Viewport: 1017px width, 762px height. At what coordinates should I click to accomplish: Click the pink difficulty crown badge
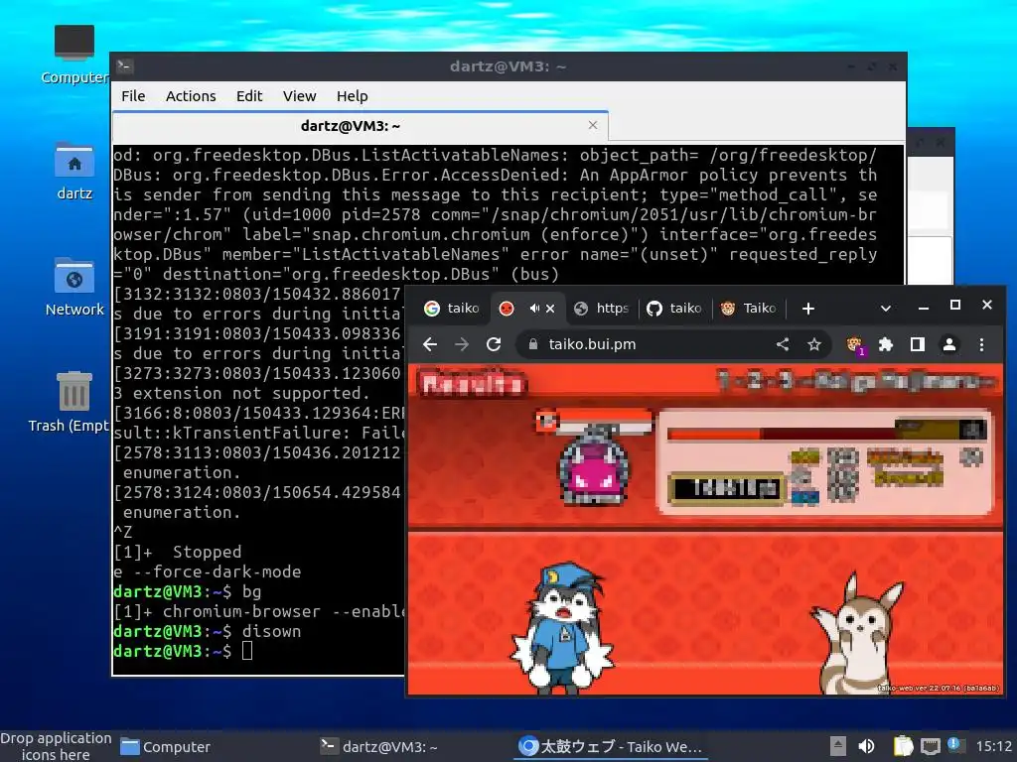click(594, 464)
